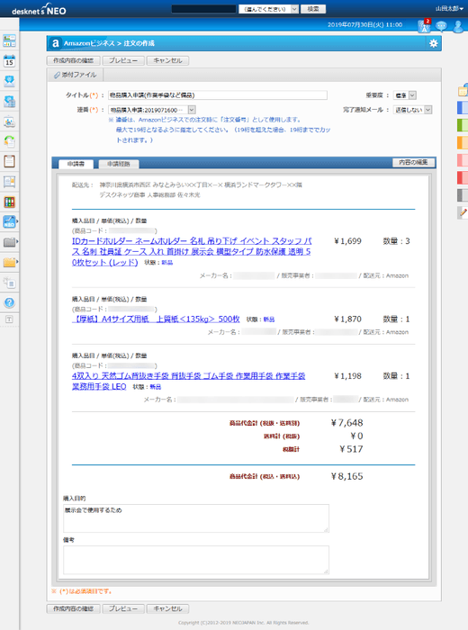Click the 備考 text area

coord(196,560)
